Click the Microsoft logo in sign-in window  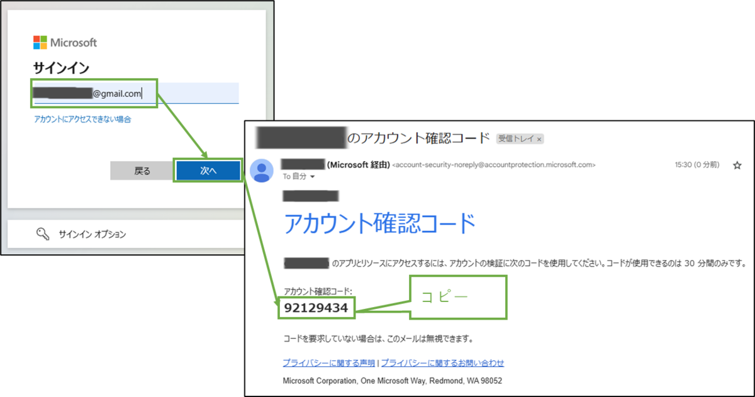(65, 43)
